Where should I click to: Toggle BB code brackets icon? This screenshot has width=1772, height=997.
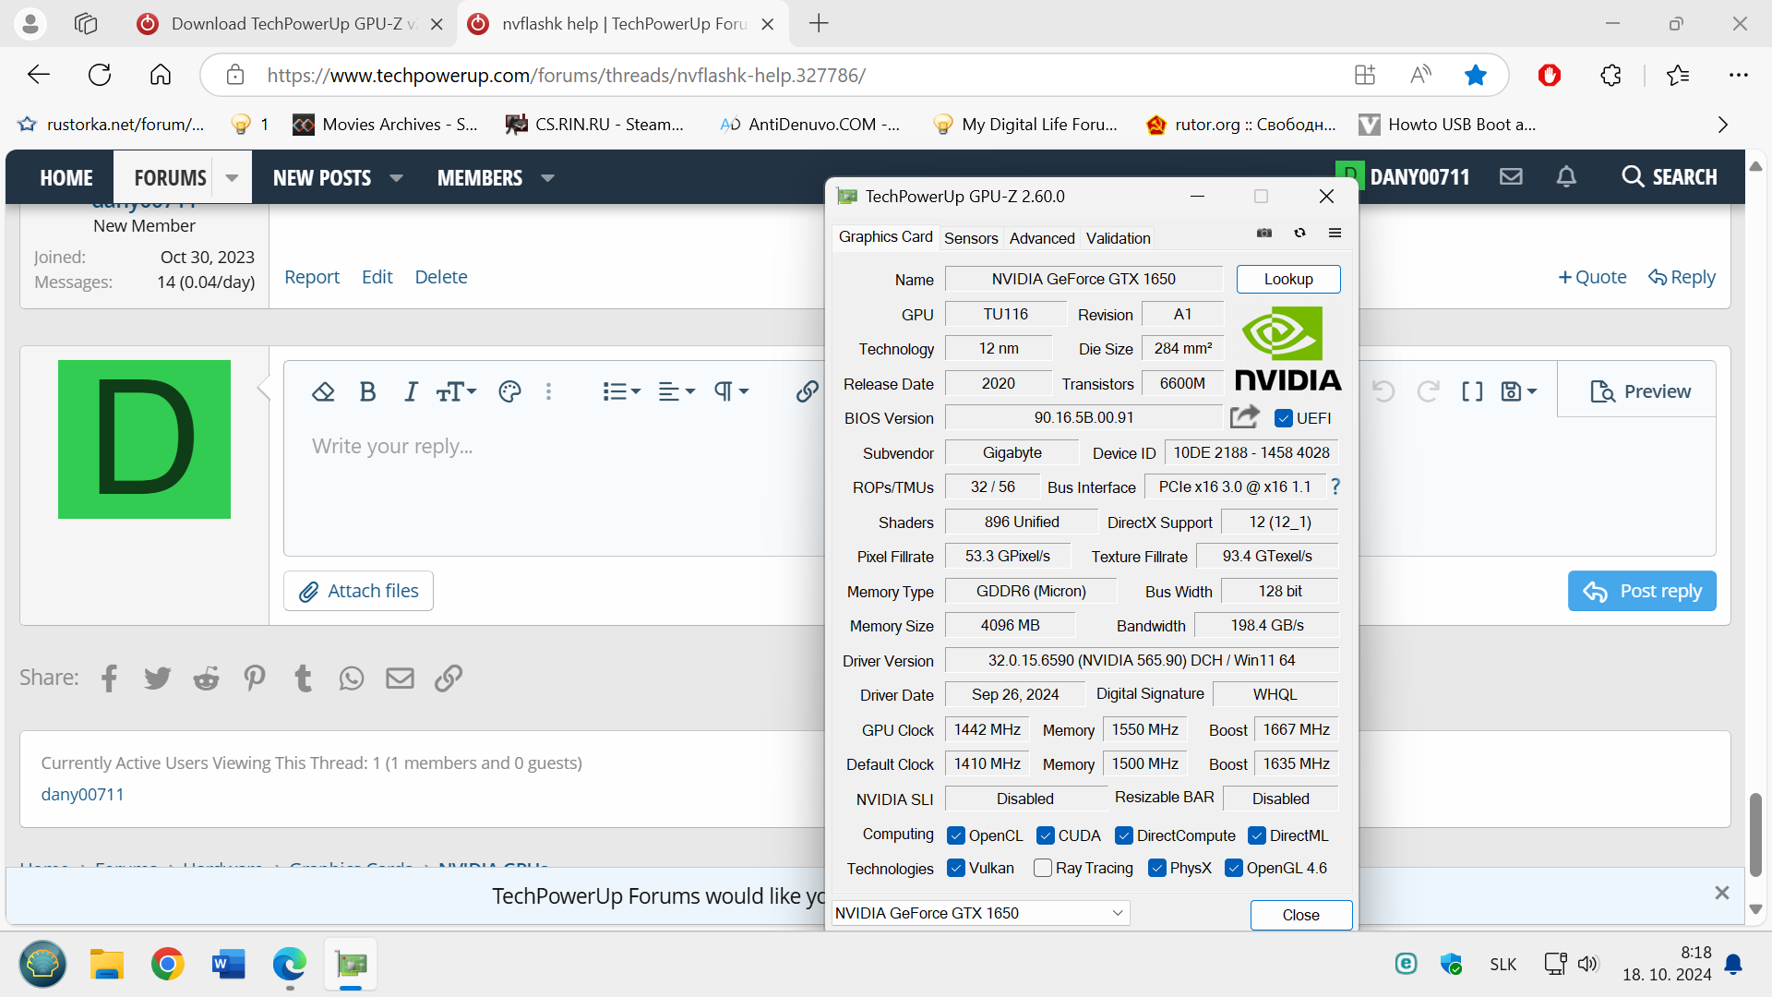click(x=1472, y=391)
